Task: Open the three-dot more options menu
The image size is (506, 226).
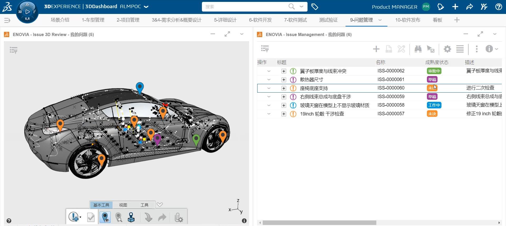Action: click(x=476, y=49)
